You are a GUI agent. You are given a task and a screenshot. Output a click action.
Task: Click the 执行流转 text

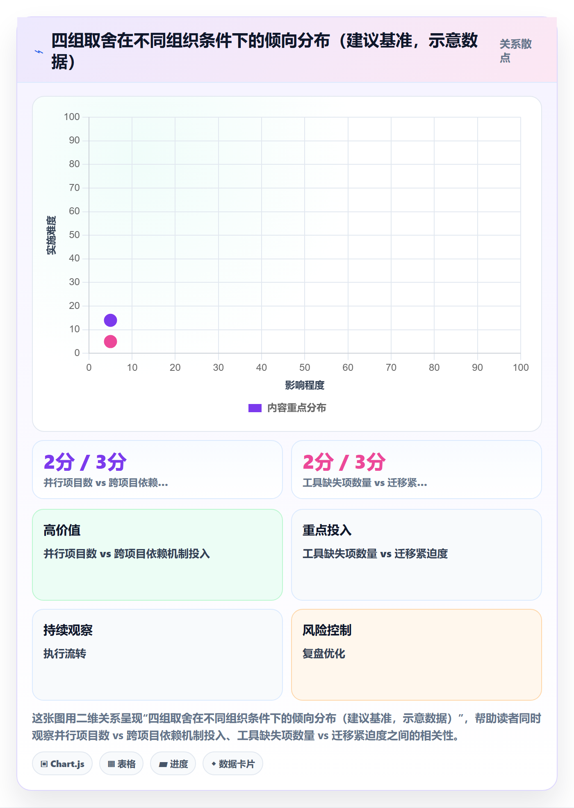(x=65, y=654)
